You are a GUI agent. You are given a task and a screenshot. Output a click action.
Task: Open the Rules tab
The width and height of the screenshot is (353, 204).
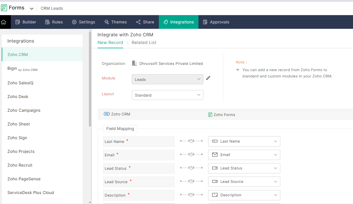[x=54, y=22]
